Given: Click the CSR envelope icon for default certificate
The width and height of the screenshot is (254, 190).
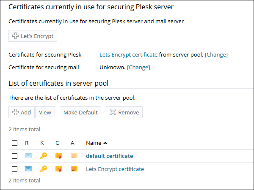Looking at the screenshot, I should pyautogui.click(x=28, y=156).
